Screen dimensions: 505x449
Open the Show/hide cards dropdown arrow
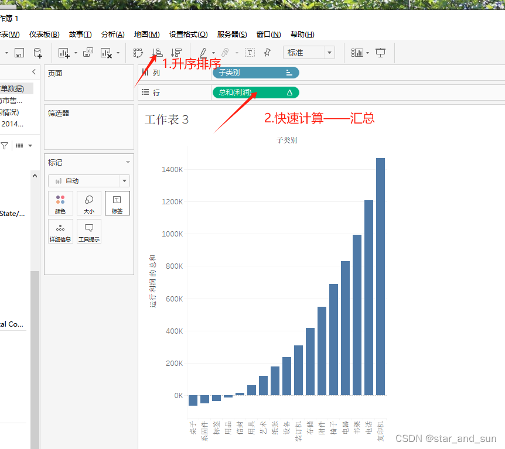point(367,53)
